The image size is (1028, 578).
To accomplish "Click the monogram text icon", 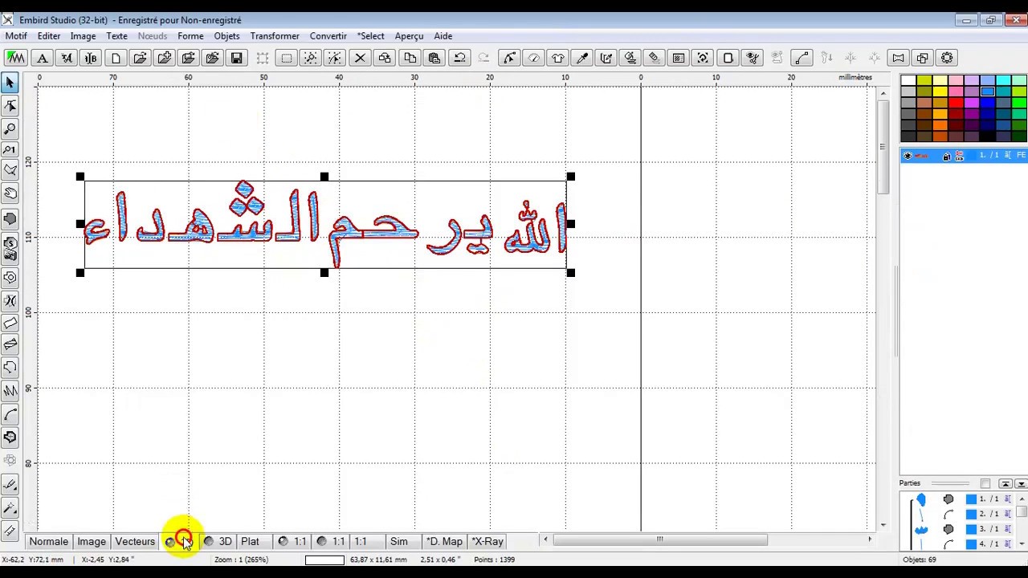I will (x=91, y=58).
